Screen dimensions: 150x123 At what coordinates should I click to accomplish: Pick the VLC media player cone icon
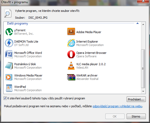[71, 66]
